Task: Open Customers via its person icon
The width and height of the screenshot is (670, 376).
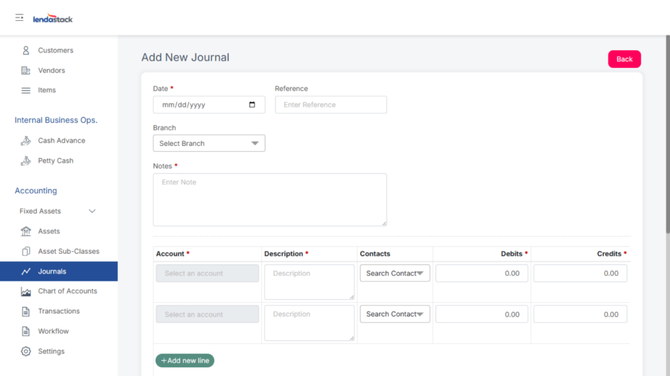Action: point(26,50)
